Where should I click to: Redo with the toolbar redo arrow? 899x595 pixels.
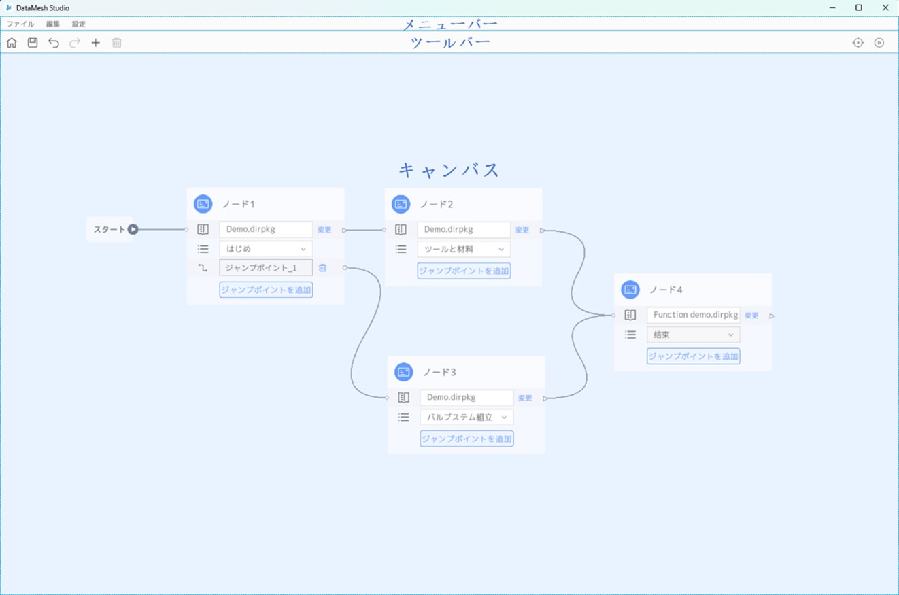pyautogui.click(x=75, y=43)
